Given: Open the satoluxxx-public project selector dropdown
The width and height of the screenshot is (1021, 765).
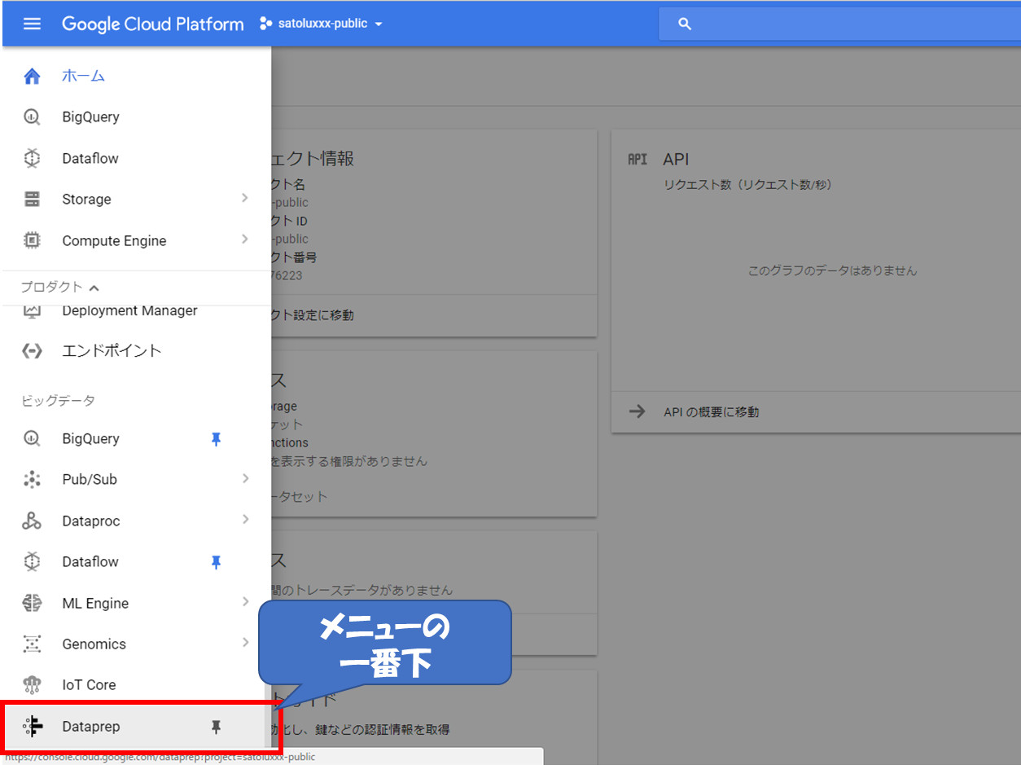Looking at the screenshot, I should 322,24.
